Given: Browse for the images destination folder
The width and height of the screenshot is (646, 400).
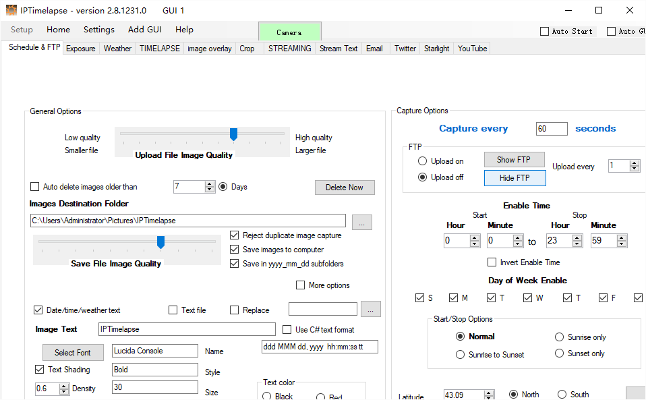Looking at the screenshot, I should click(x=361, y=223).
